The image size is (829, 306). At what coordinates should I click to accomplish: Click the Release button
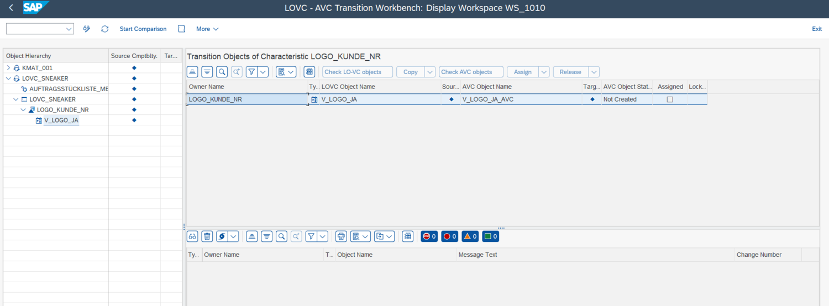(570, 72)
